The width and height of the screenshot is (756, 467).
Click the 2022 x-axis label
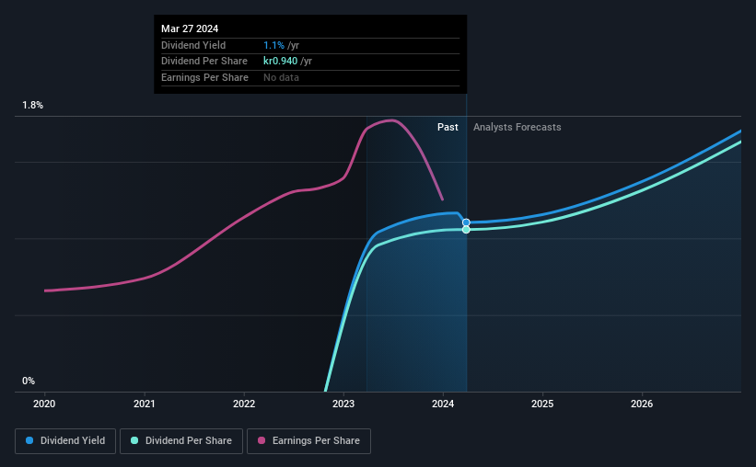tap(244, 404)
